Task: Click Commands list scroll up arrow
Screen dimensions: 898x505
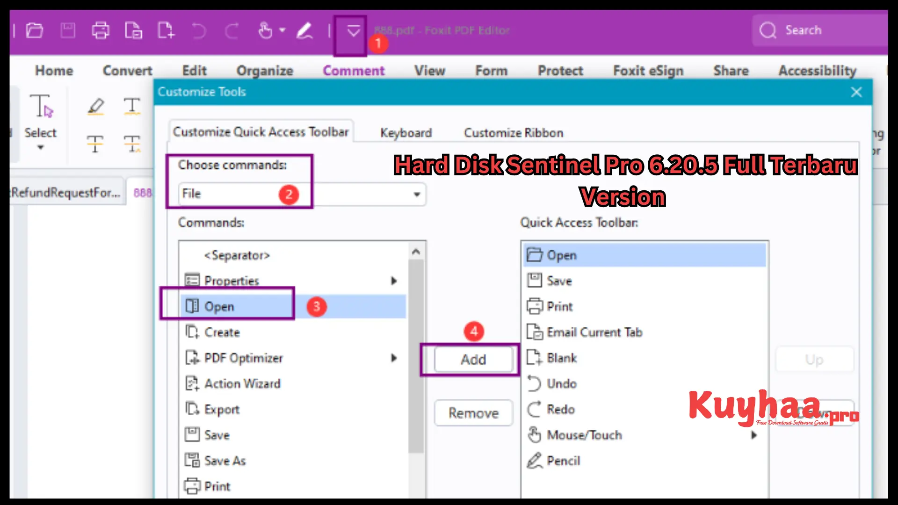Action: [x=416, y=252]
